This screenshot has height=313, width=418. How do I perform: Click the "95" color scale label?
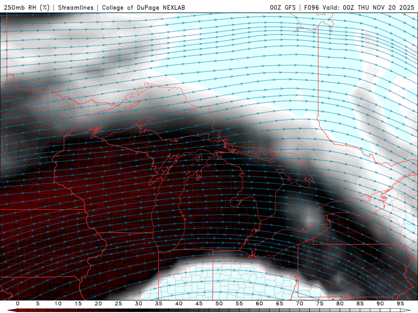(x=400, y=304)
